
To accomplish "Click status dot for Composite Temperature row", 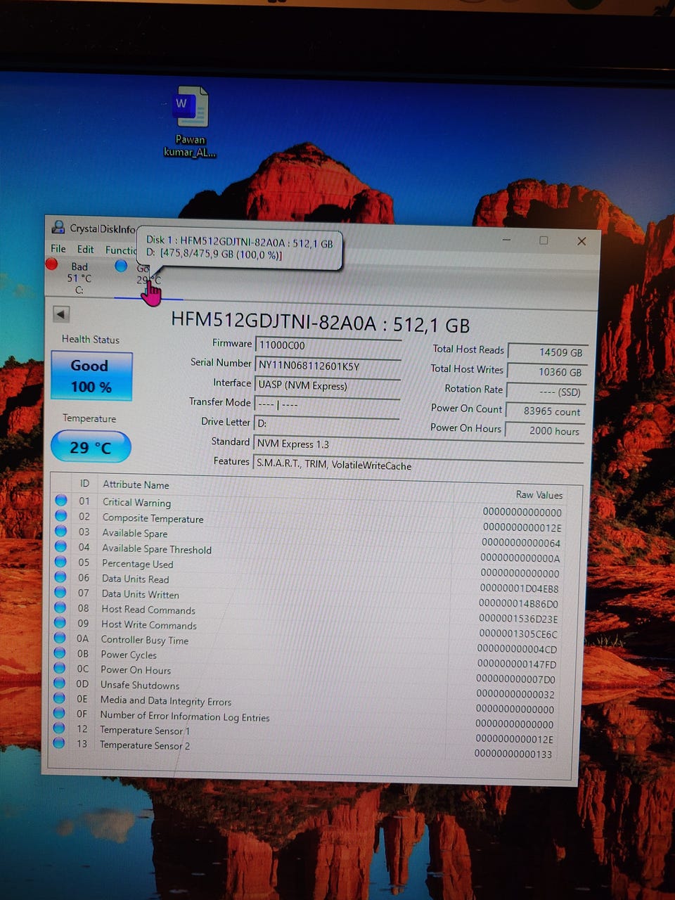I will tap(61, 516).
